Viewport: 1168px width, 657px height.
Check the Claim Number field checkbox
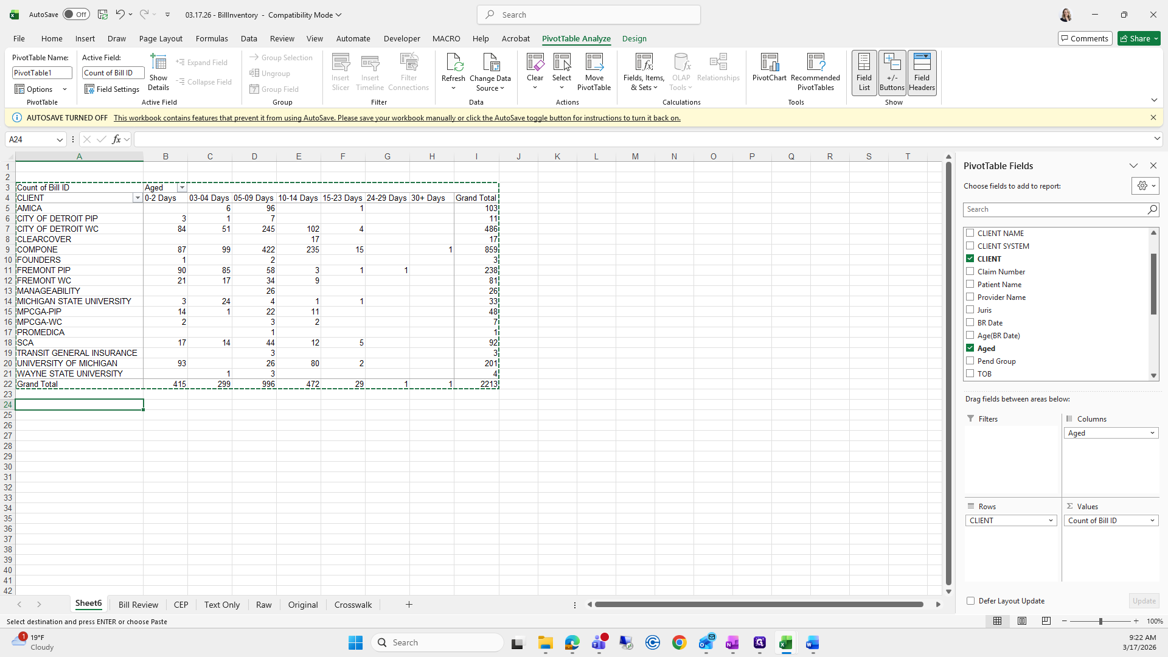[970, 271]
